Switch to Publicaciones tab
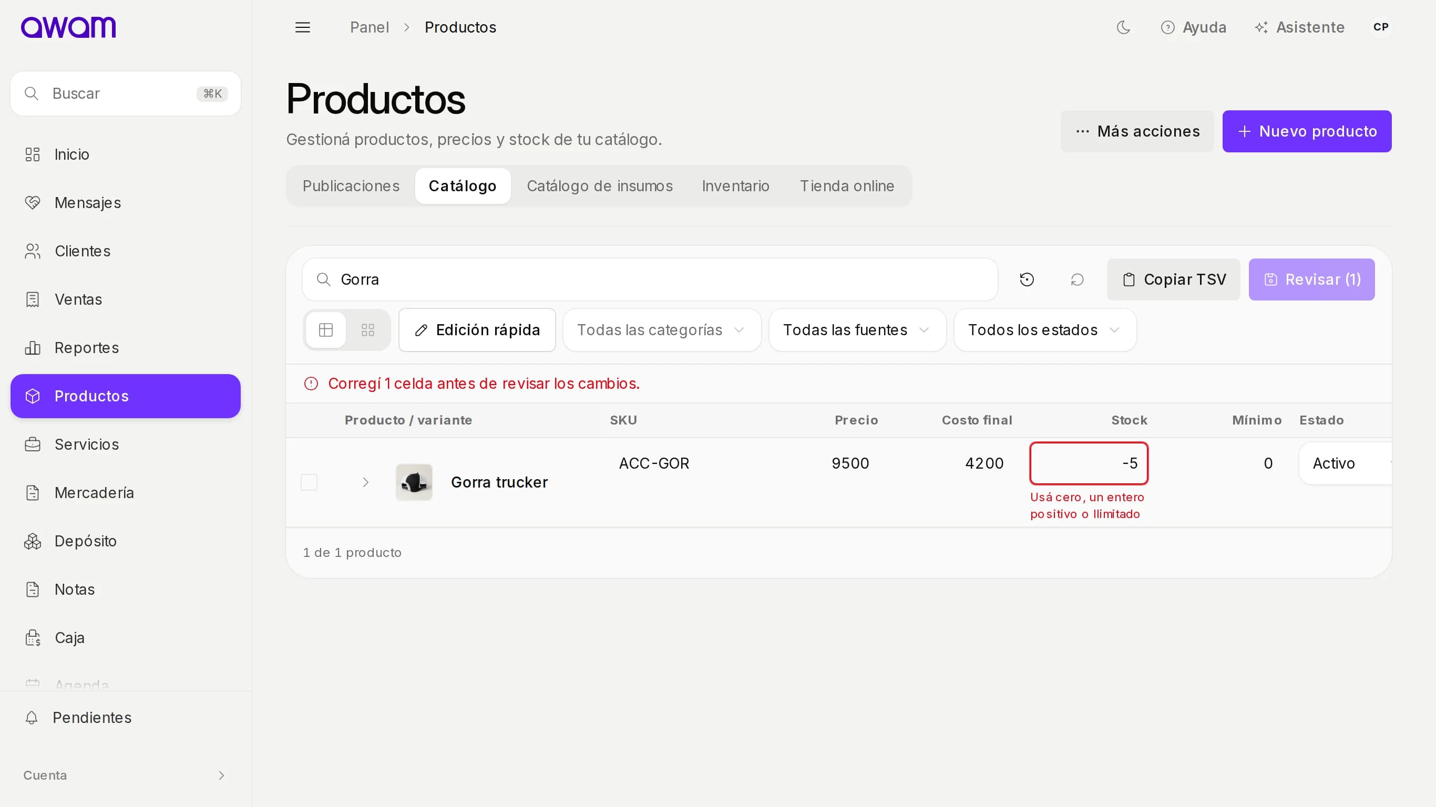 (x=351, y=186)
